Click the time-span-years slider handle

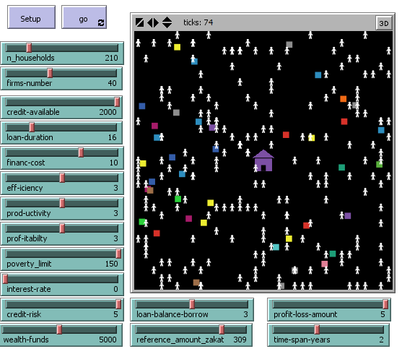(x=317, y=329)
